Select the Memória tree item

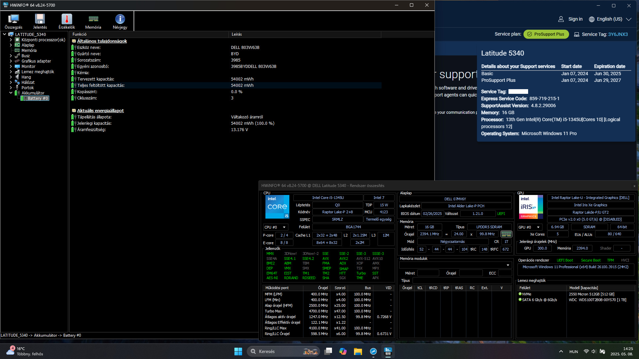coord(29,50)
